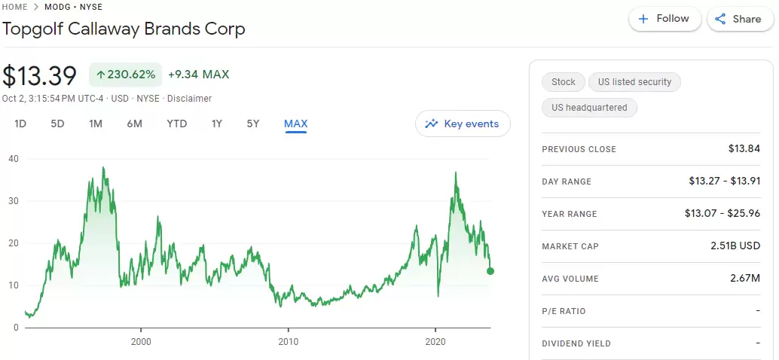
Task: Show the 1M chart range
Action: [96, 124]
